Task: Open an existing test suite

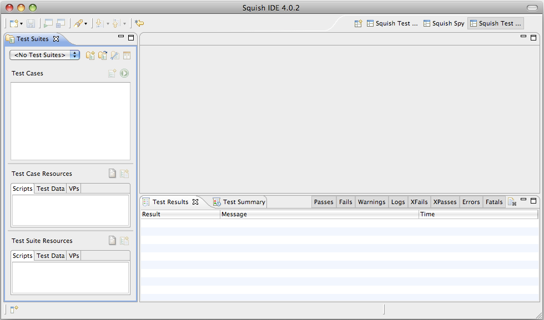Action: pos(103,55)
